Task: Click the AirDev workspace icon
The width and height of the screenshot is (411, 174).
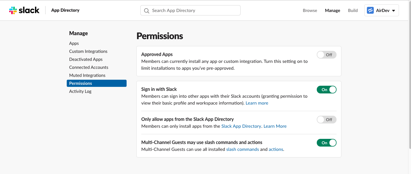Action: (x=370, y=10)
